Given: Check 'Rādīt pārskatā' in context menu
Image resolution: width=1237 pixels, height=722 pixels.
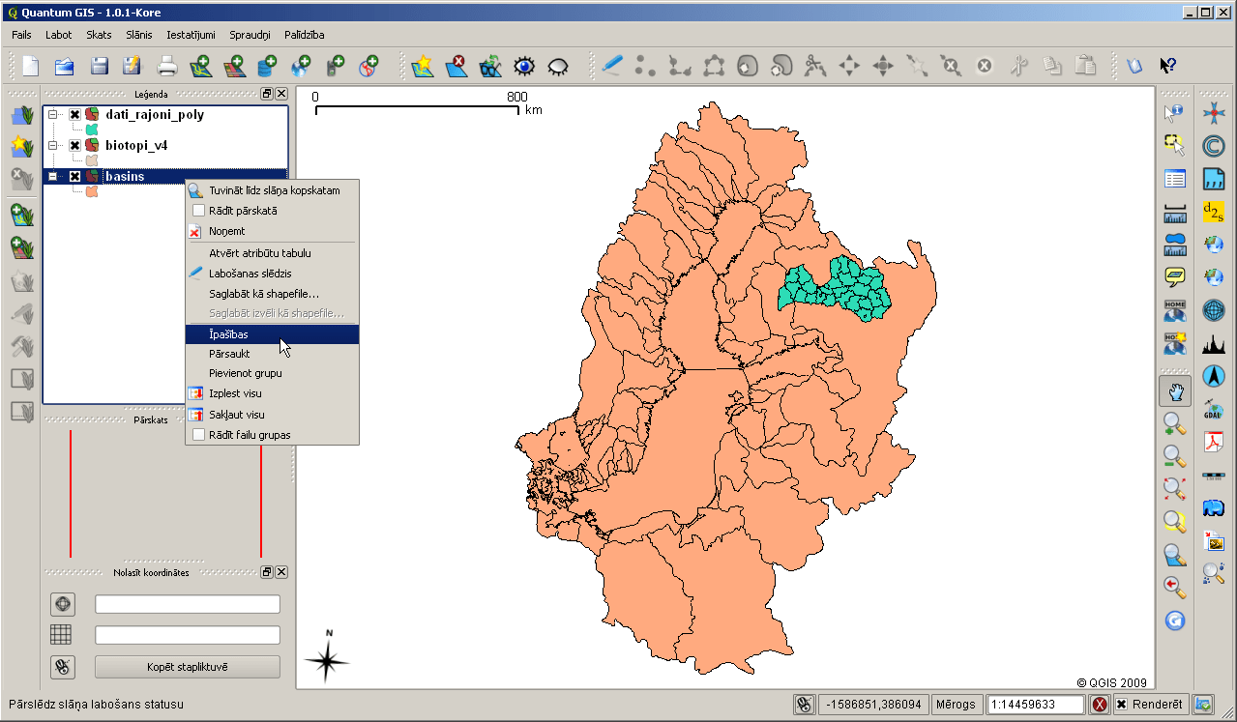Looking at the screenshot, I should tap(198, 211).
